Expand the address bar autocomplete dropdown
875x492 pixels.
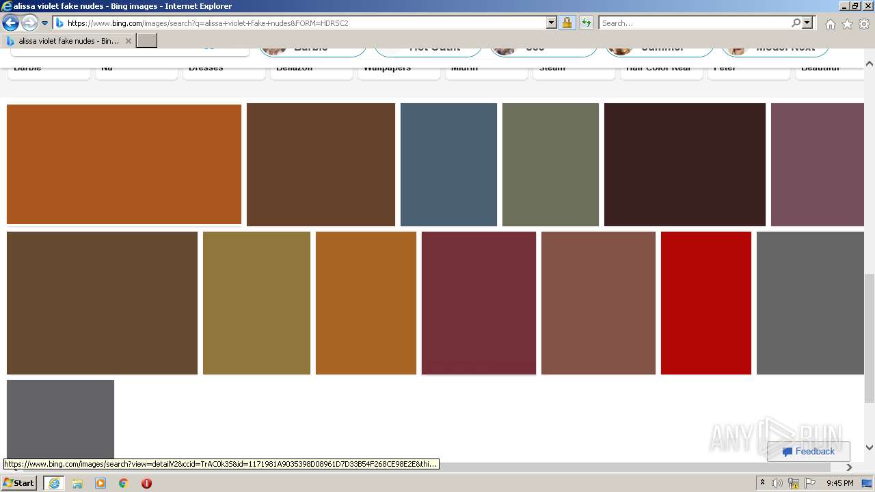552,23
